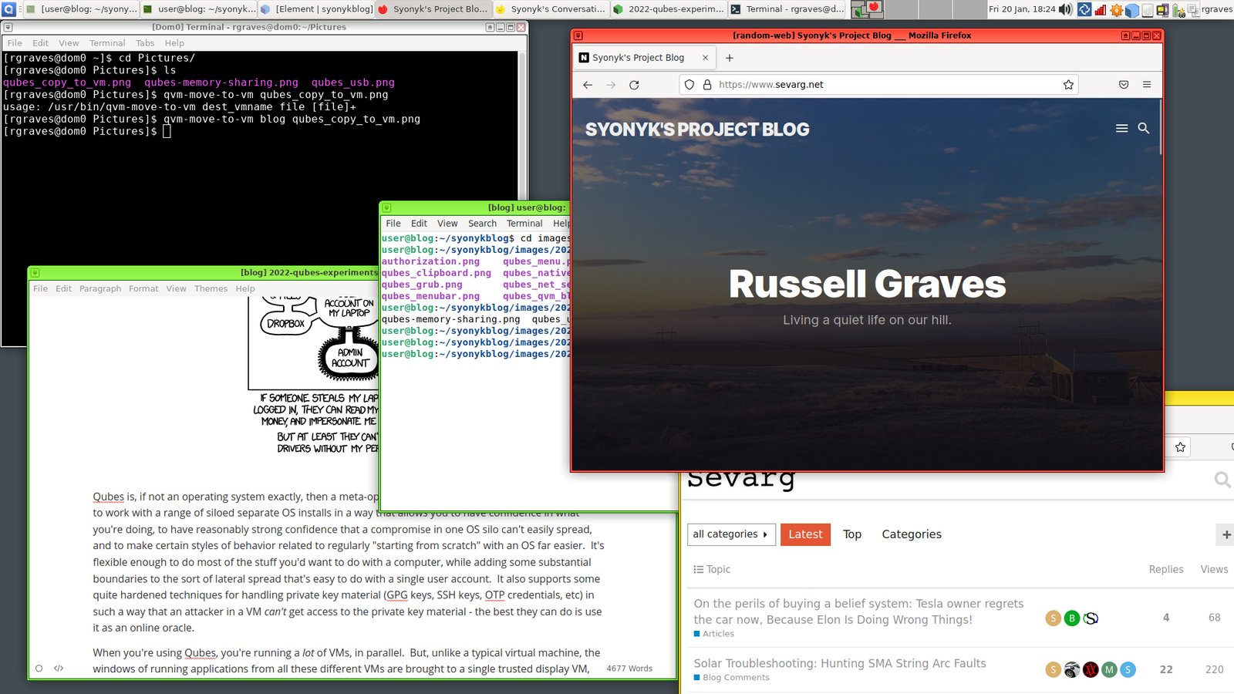Viewport: 1234px width, 694px height.
Task: Click the Latest button in forum
Action: (805, 534)
